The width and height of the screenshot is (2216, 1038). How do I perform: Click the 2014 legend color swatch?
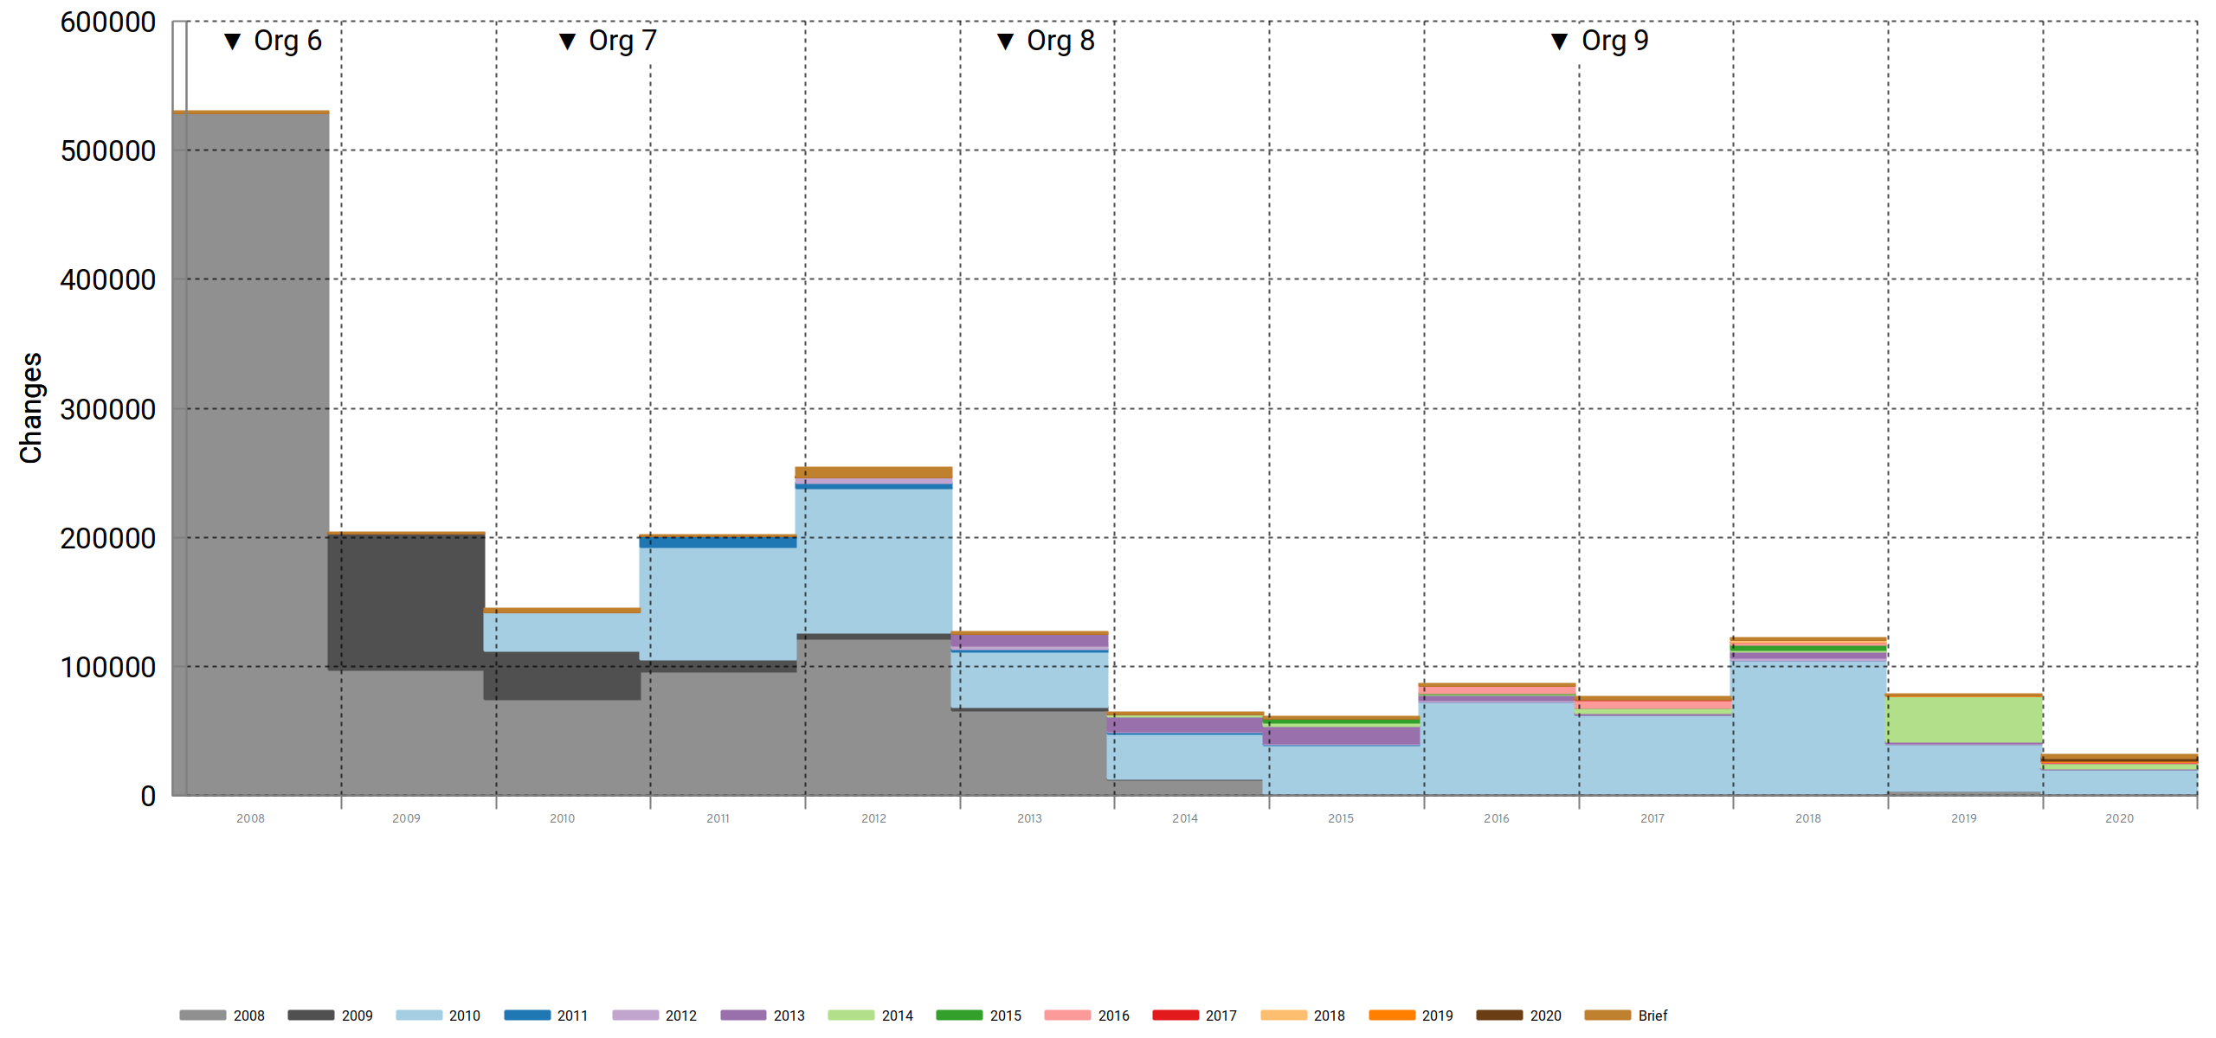[x=851, y=1015]
